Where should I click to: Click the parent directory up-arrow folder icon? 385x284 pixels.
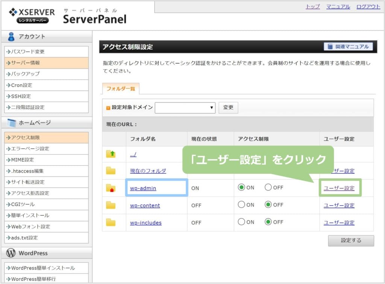pyautogui.click(x=111, y=154)
